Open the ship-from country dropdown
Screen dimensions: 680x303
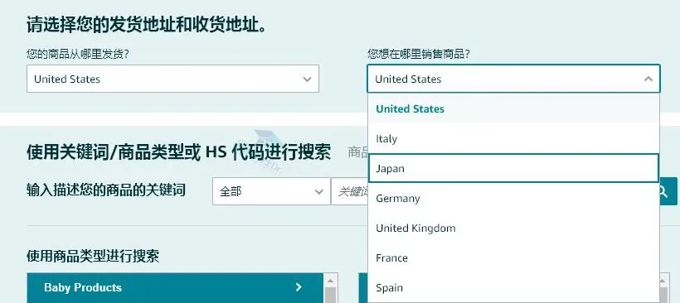(x=172, y=79)
